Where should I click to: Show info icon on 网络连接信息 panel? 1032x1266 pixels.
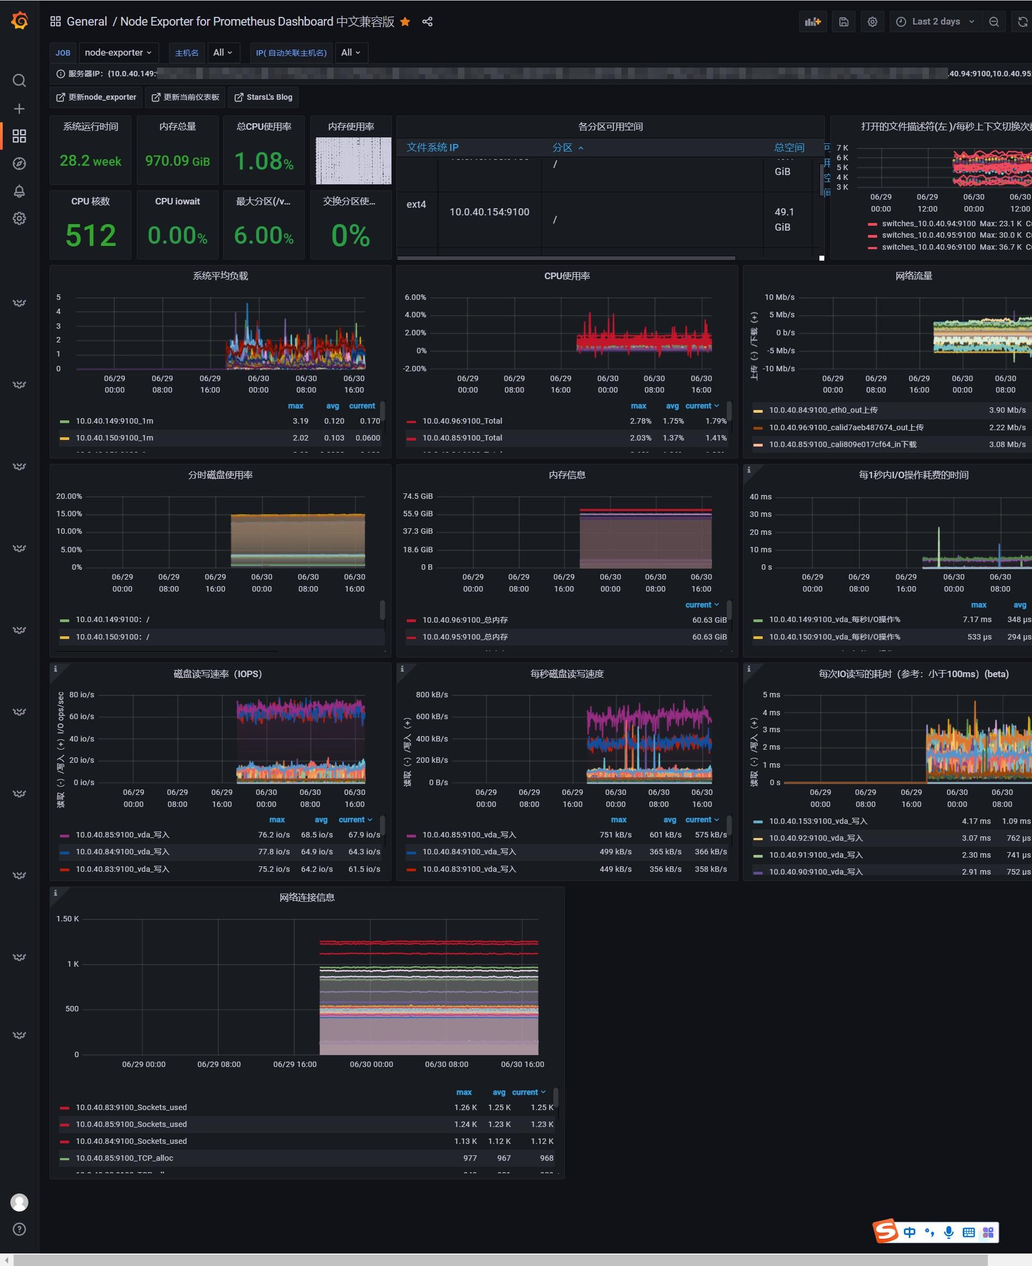click(55, 893)
